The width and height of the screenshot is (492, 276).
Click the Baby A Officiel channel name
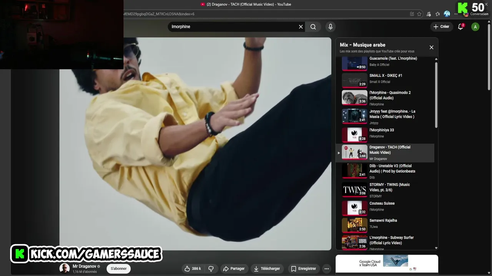click(x=379, y=65)
